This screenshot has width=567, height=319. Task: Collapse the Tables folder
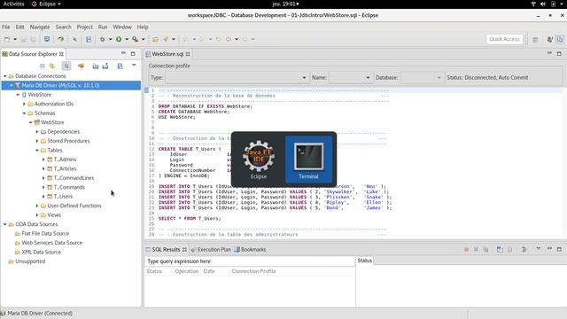tap(37, 150)
